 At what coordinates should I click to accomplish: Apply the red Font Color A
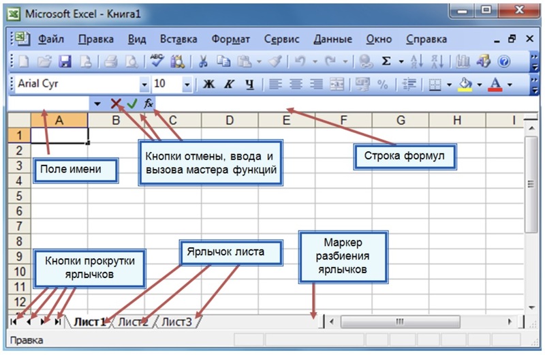pos(495,84)
